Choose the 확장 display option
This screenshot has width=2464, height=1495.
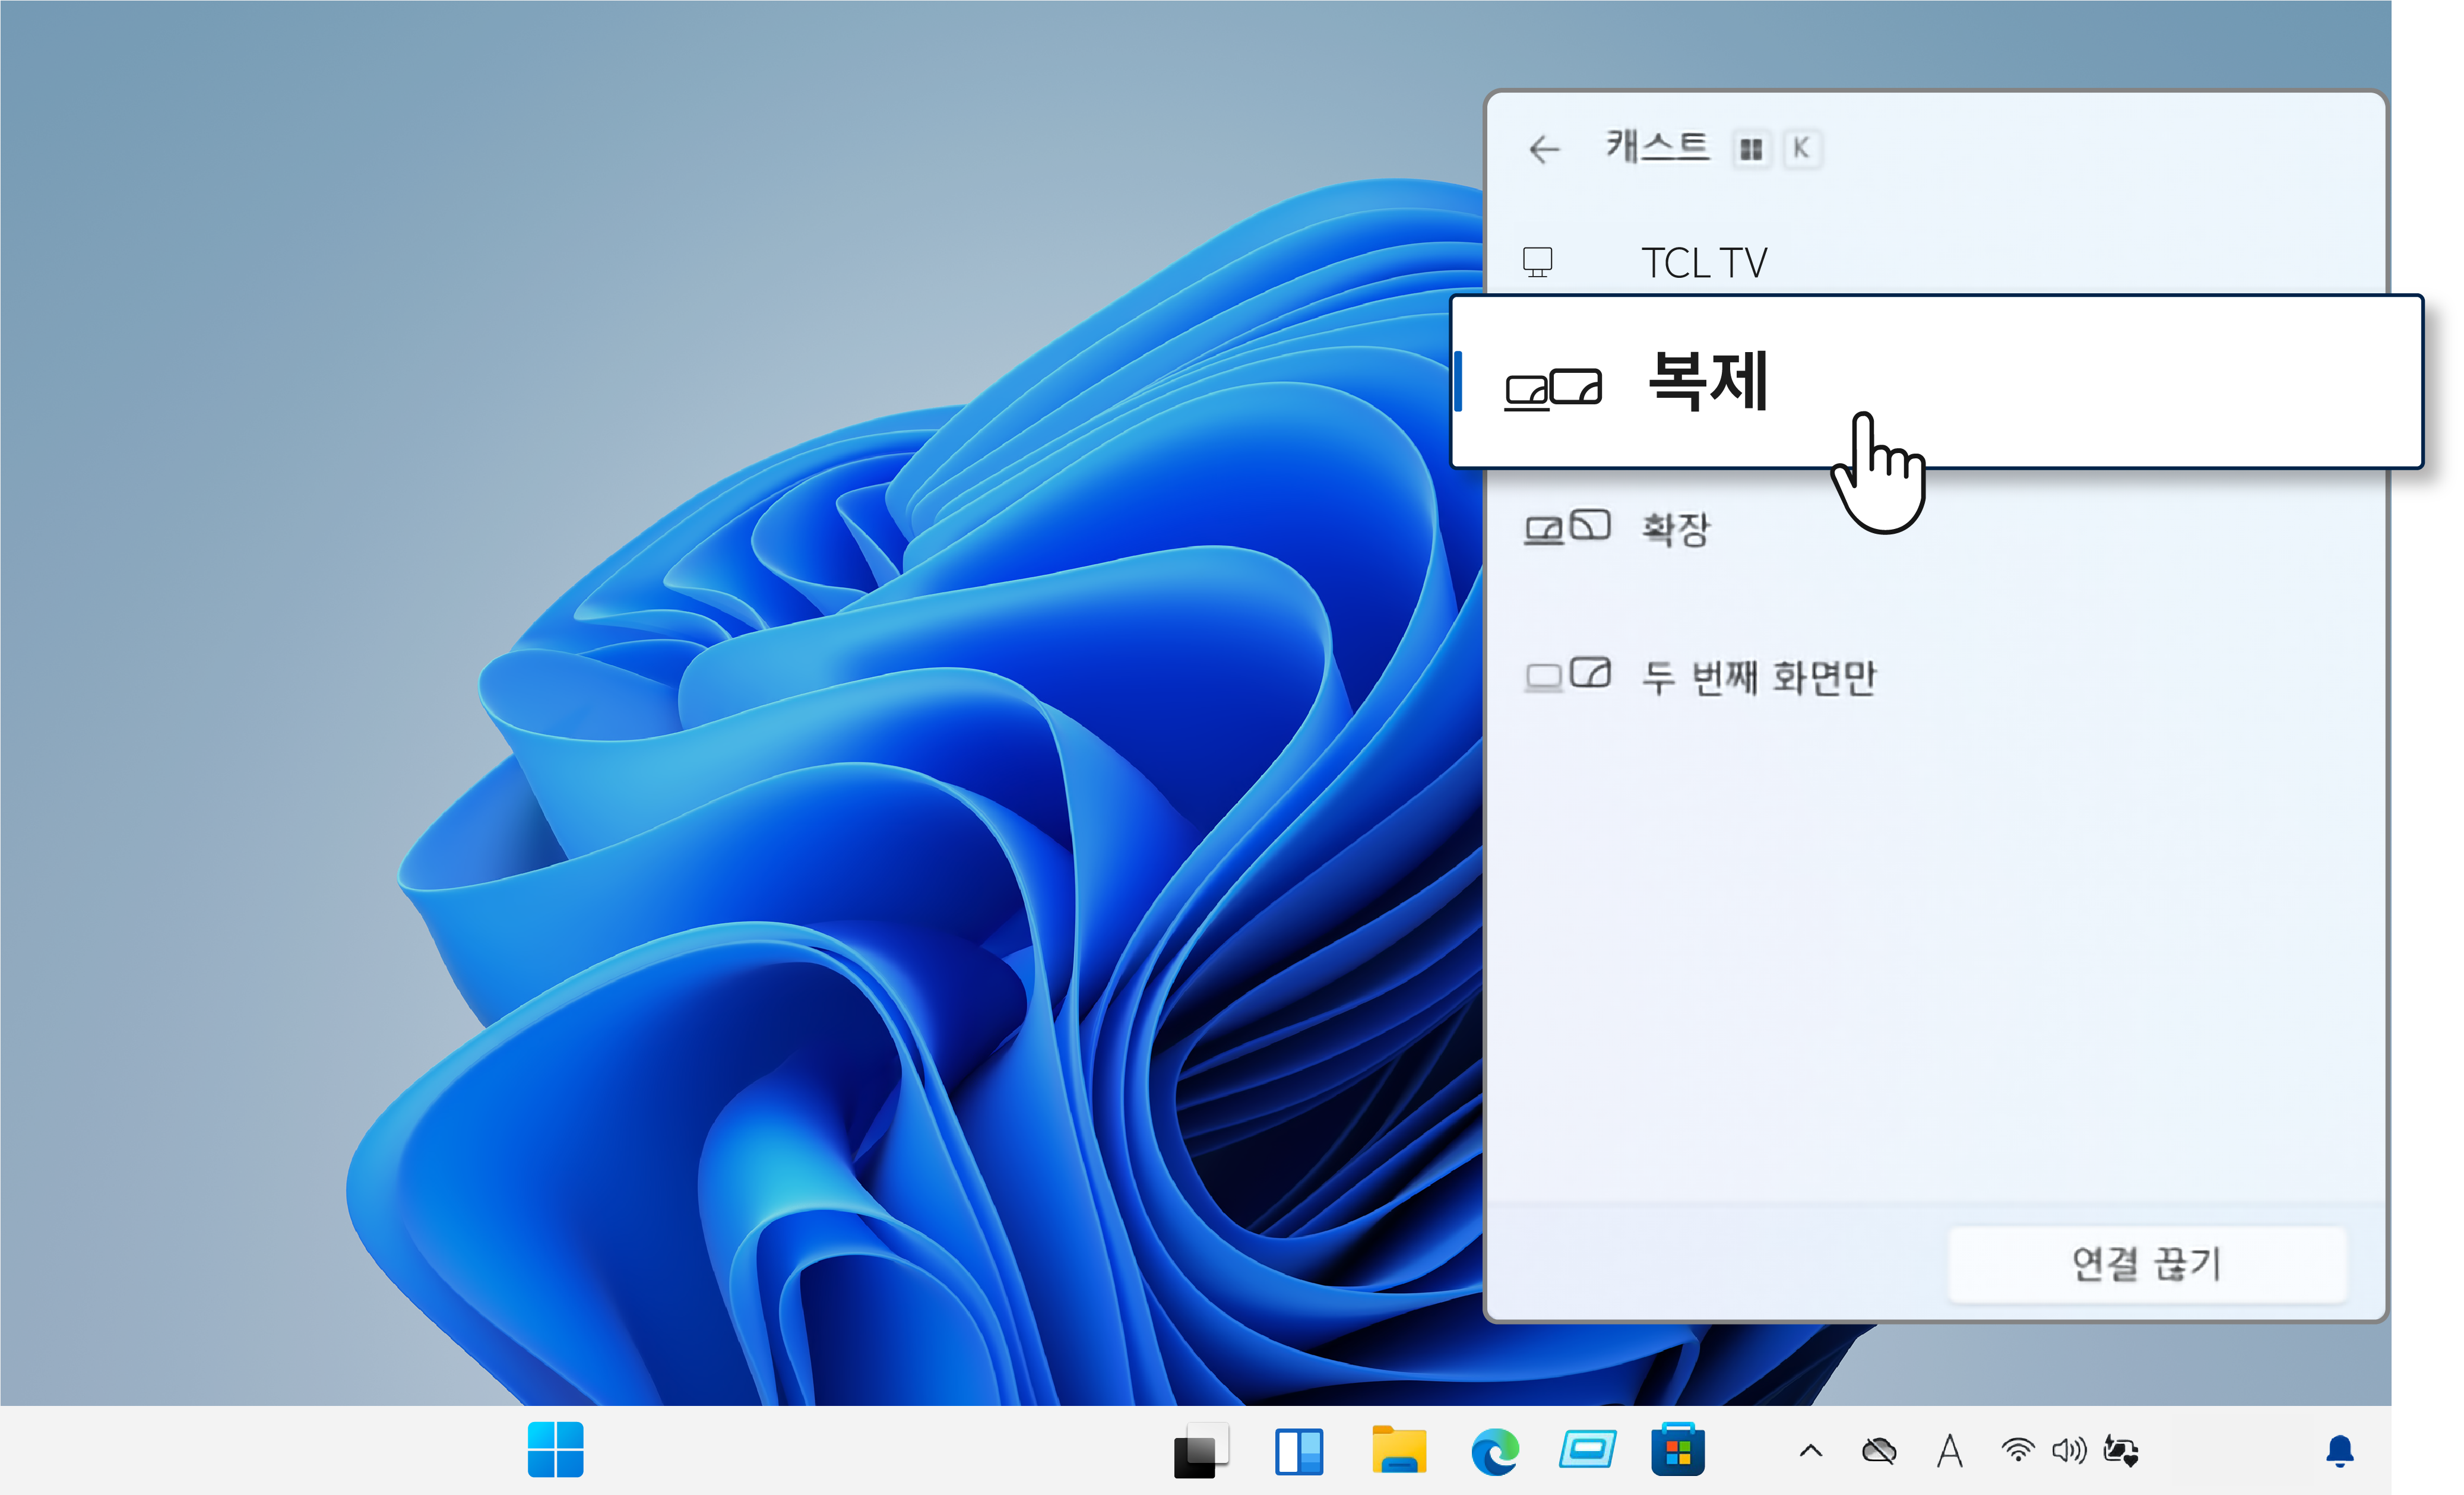point(1676,528)
